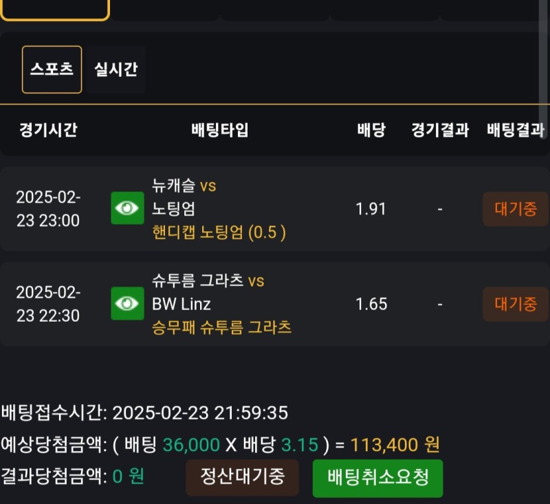Click the 경기시간 column header
Viewport: 550px width, 504px height.
[48, 130]
